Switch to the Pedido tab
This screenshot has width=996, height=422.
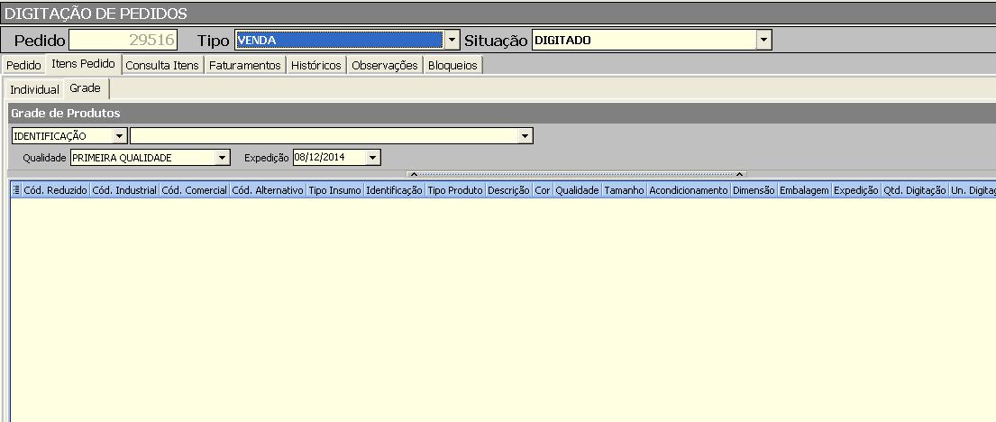(24, 66)
